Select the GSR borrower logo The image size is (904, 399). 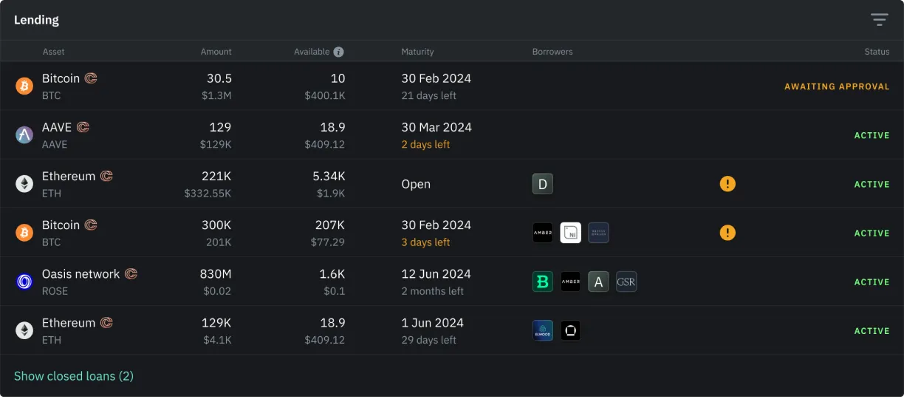click(x=626, y=282)
